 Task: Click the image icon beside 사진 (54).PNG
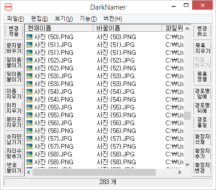(x=29, y=99)
